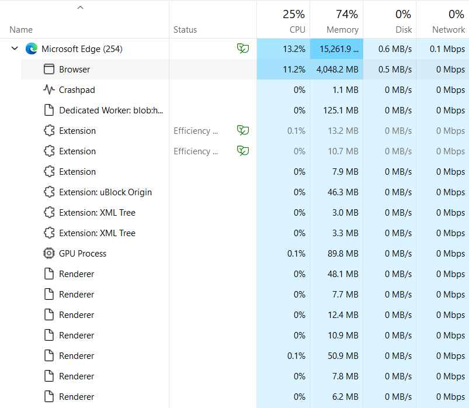Screen dimensions: 469x408
Task: Select the Extension: uBlock Origin row
Action: point(245,192)
